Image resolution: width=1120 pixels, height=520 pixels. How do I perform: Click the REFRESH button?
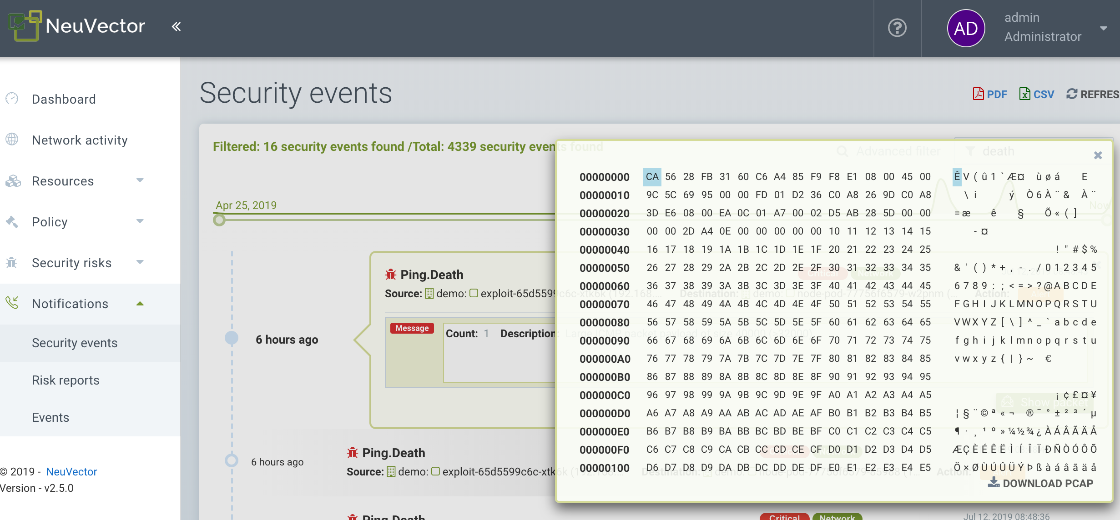(1093, 94)
